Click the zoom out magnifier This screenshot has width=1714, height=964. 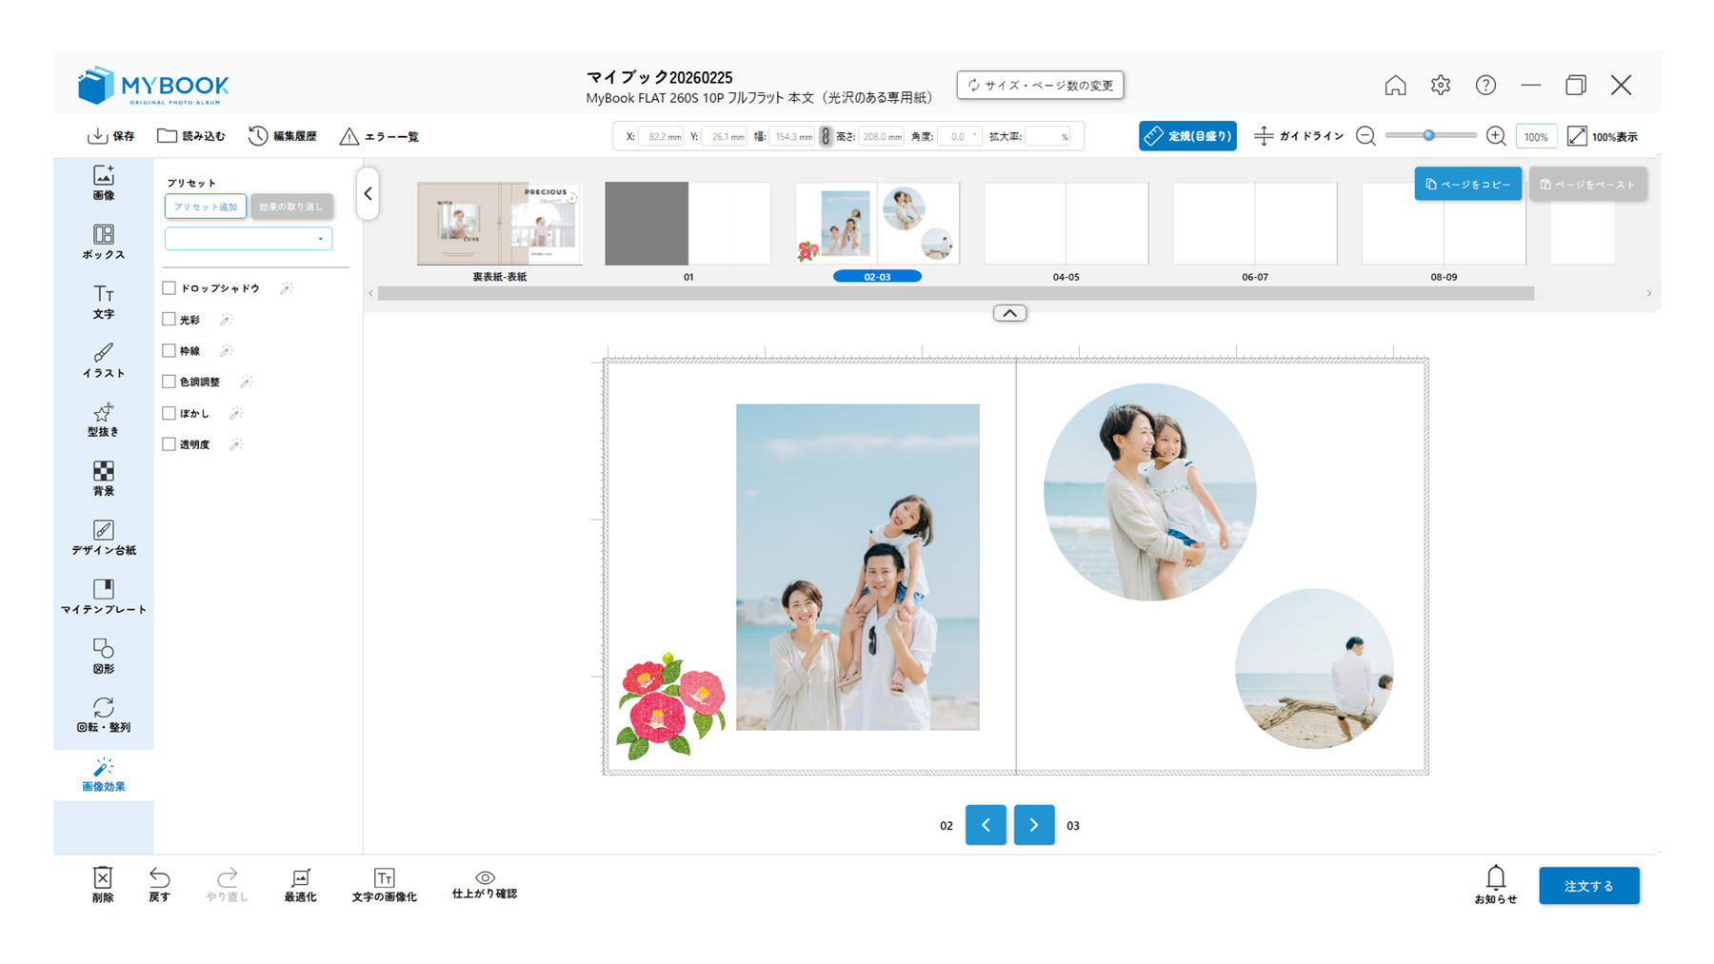coord(1365,136)
